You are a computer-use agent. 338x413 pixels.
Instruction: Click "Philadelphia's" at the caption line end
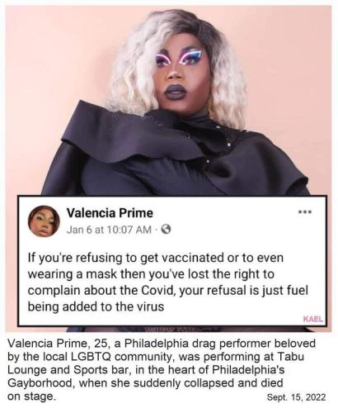point(249,369)
